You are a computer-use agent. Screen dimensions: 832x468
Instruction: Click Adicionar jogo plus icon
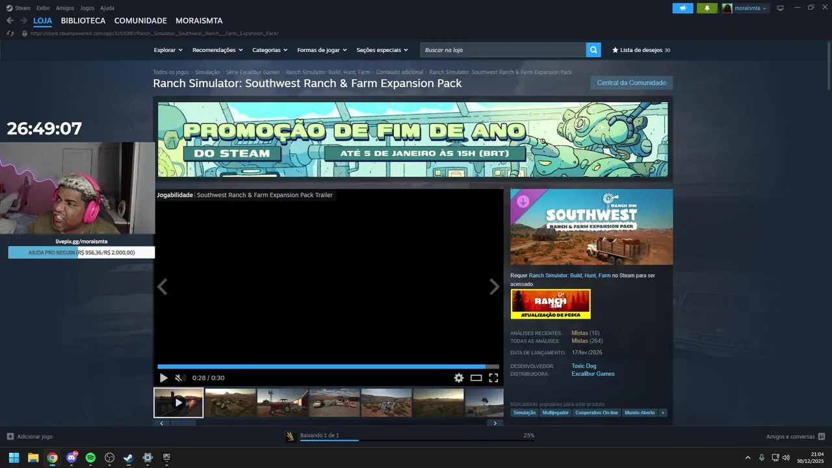point(10,436)
